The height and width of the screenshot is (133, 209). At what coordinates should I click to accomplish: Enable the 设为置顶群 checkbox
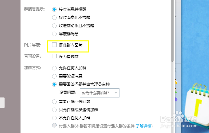tap(54, 56)
